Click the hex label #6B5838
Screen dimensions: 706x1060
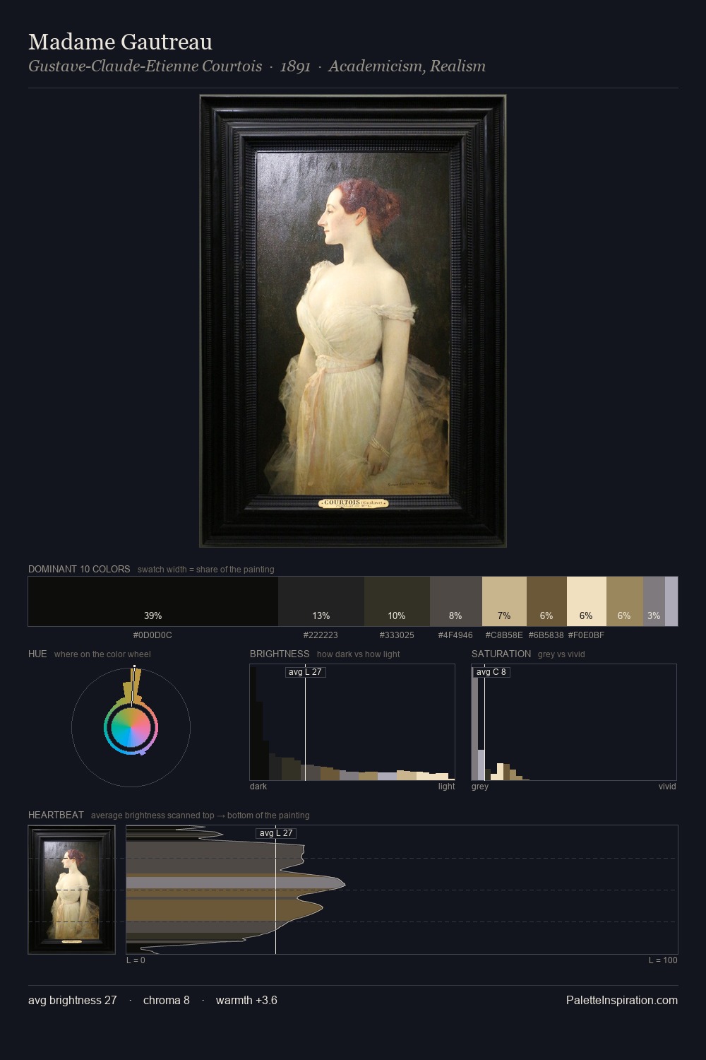[x=546, y=635]
